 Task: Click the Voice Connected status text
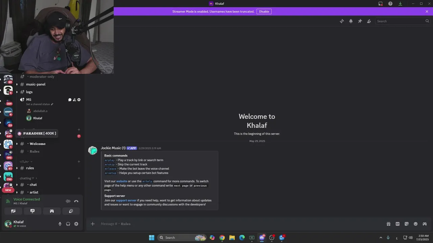(x=27, y=199)
